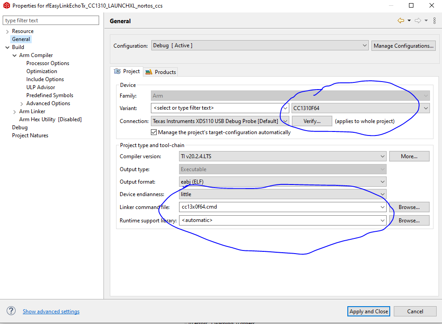
Task: Open the Connection XDS110 probe dropdown
Action: click(x=220, y=121)
